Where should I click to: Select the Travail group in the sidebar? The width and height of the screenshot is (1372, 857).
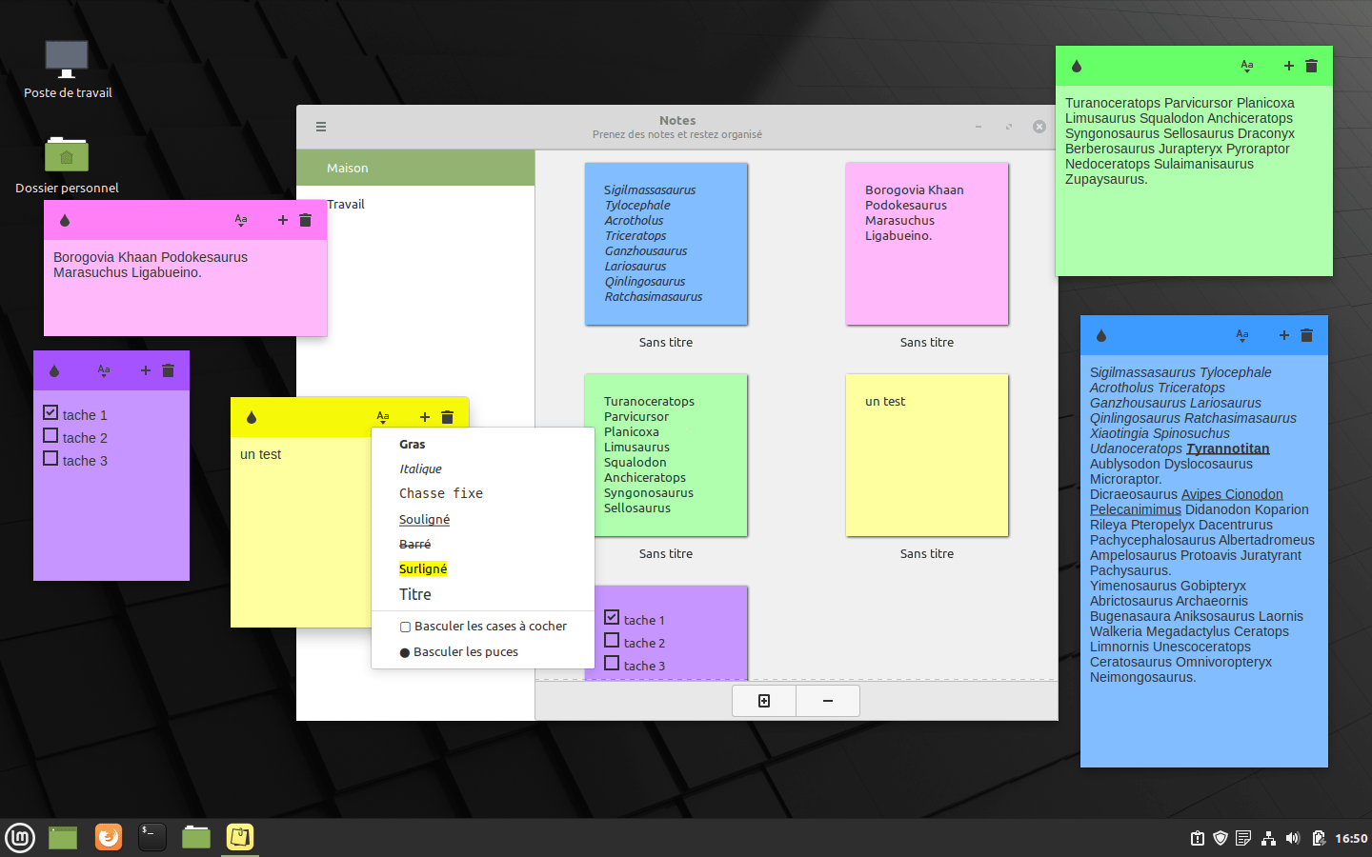[346, 205]
